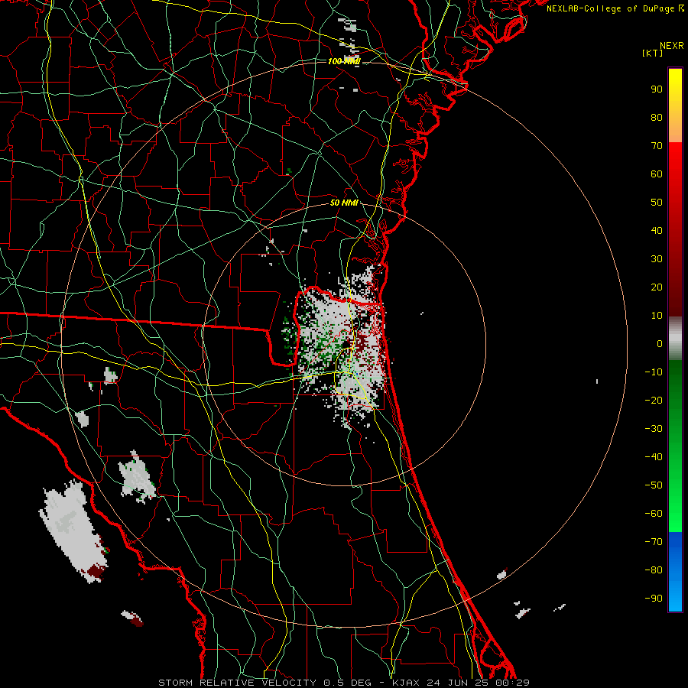Click the 0 knot value on the velocity scale
This screenshot has height=688, width=688.
point(660,344)
